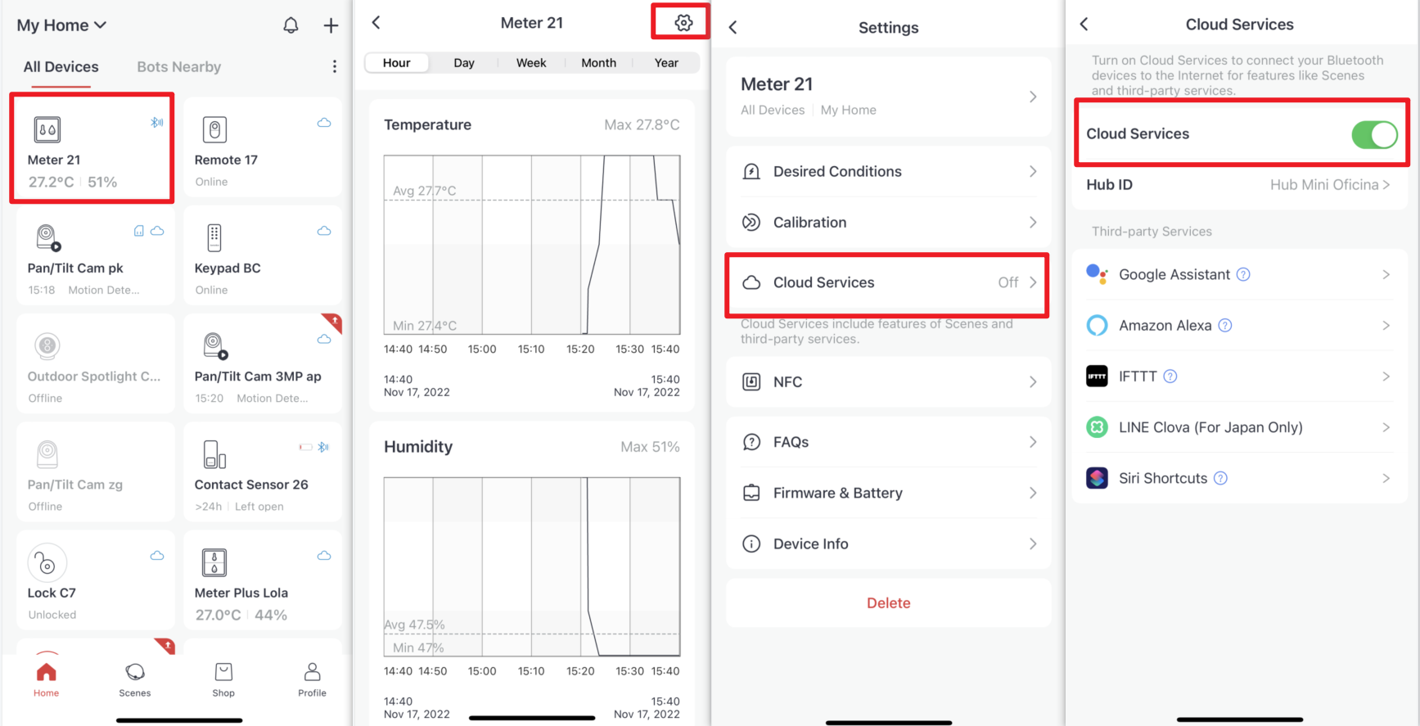Image resolution: width=1420 pixels, height=726 pixels.
Task: Go back from Cloud Services screen
Action: (1084, 25)
